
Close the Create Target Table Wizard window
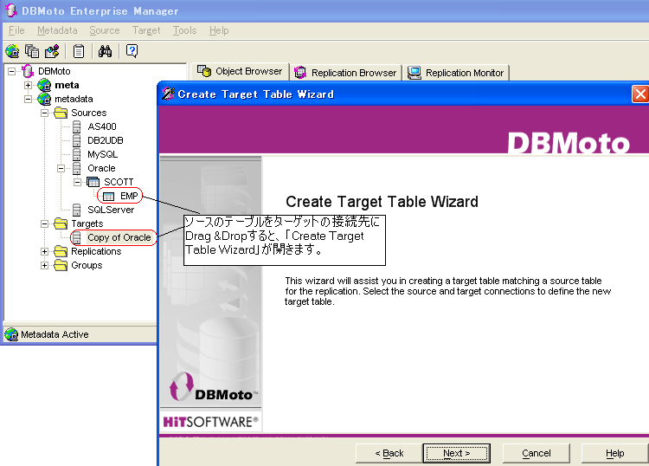(x=639, y=94)
